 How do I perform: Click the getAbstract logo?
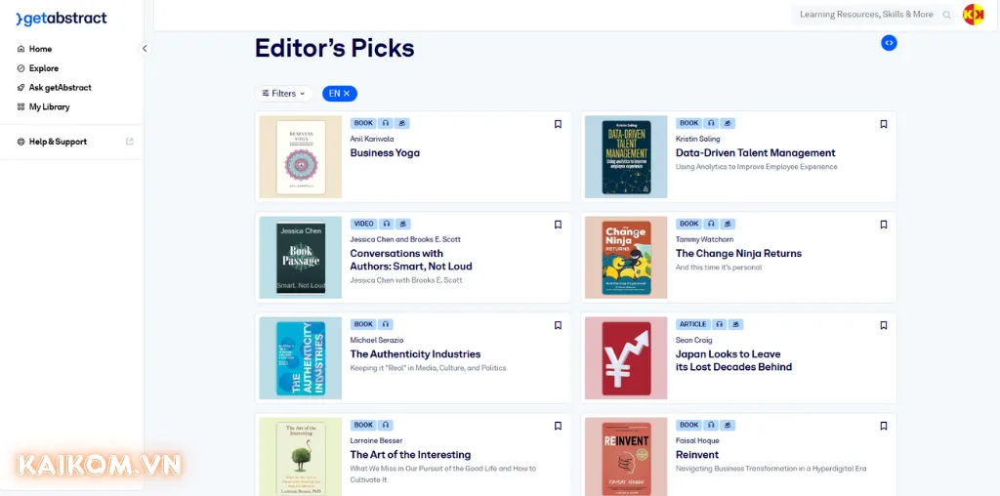[x=62, y=19]
